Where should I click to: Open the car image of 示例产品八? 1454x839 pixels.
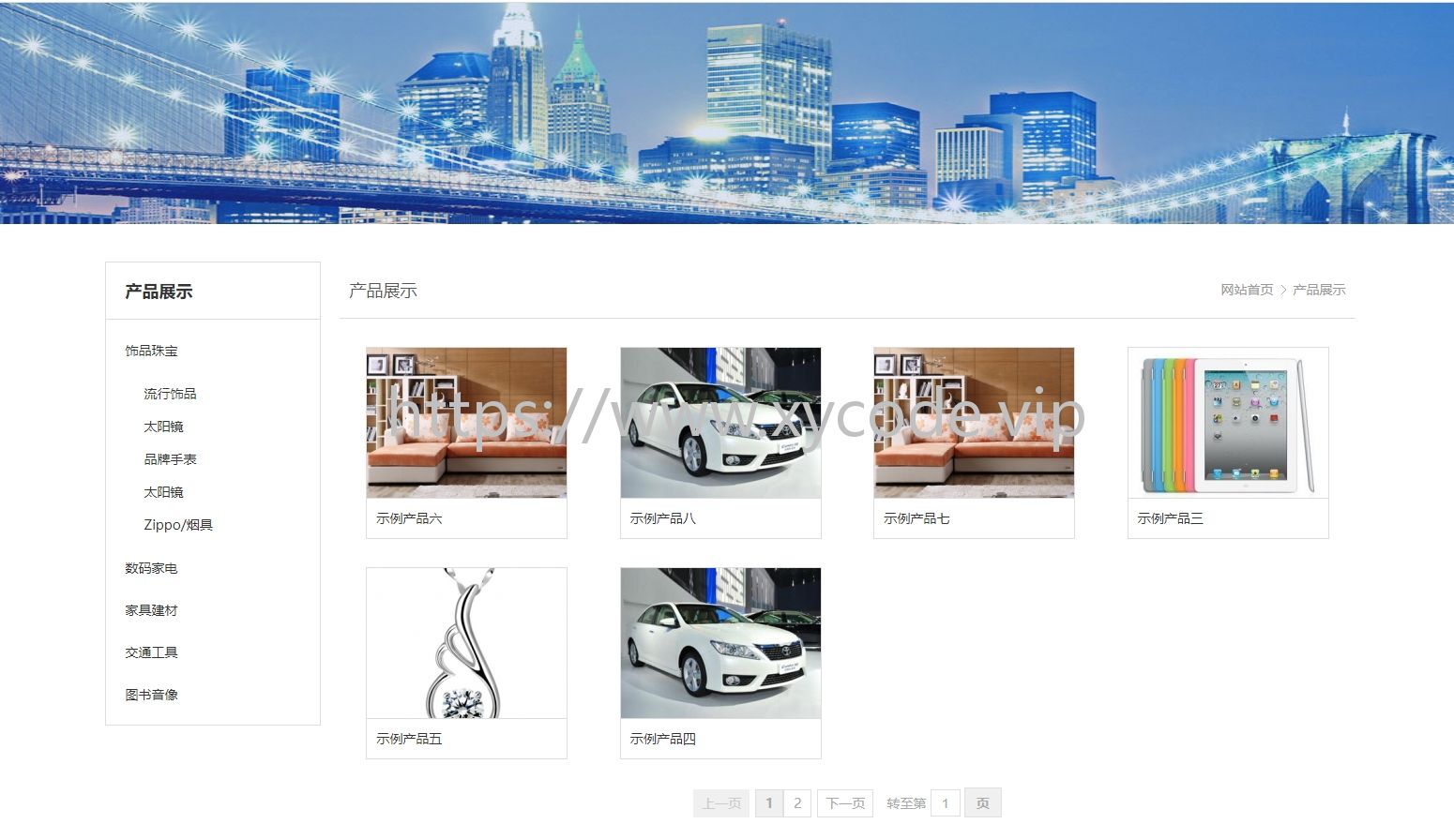(x=720, y=423)
